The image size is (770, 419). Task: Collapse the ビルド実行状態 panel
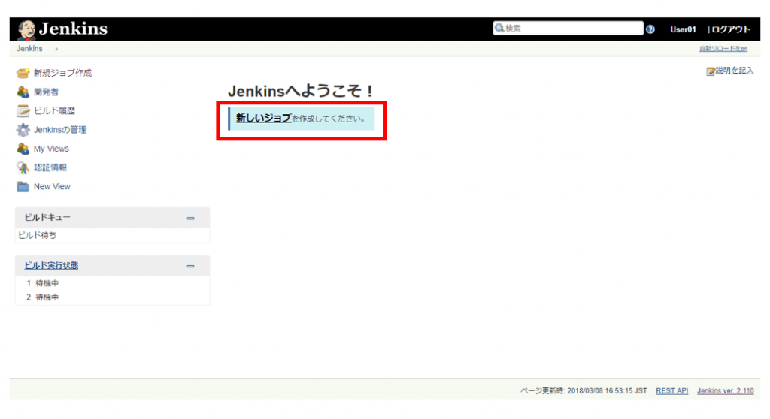click(190, 266)
